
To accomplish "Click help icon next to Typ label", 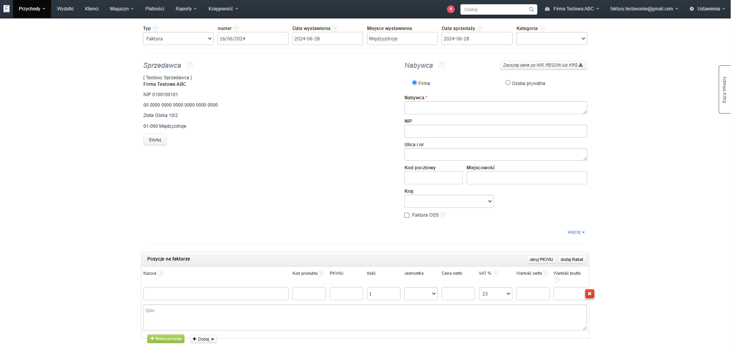I will coord(155,28).
